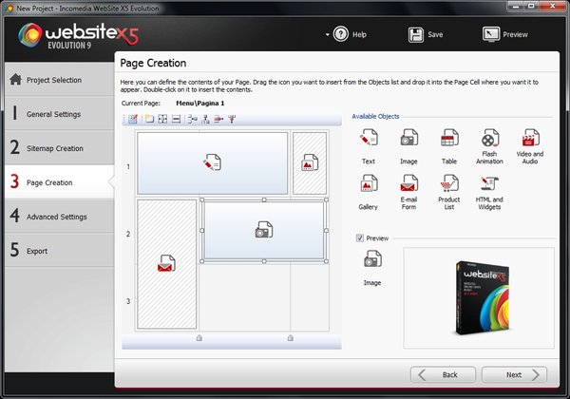Viewport: 570px width, 399px height.
Task: Select the Gallery object
Action: coord(369,182)
